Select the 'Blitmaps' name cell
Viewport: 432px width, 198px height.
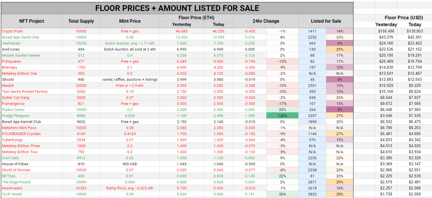tap(32, 68)
